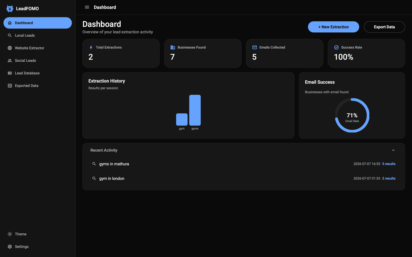Start a New Extraction
412x257 pixels.
[x=333, y=27]
